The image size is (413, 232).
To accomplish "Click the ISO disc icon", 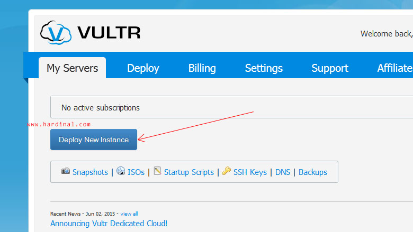I will [x=121, y=171].
